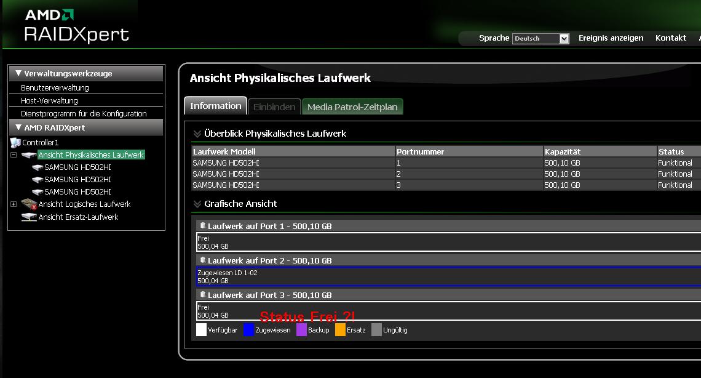This screenshot has width=701, height=378.
Task: Open the Sprache language dropdown
Action: (541, 38)
